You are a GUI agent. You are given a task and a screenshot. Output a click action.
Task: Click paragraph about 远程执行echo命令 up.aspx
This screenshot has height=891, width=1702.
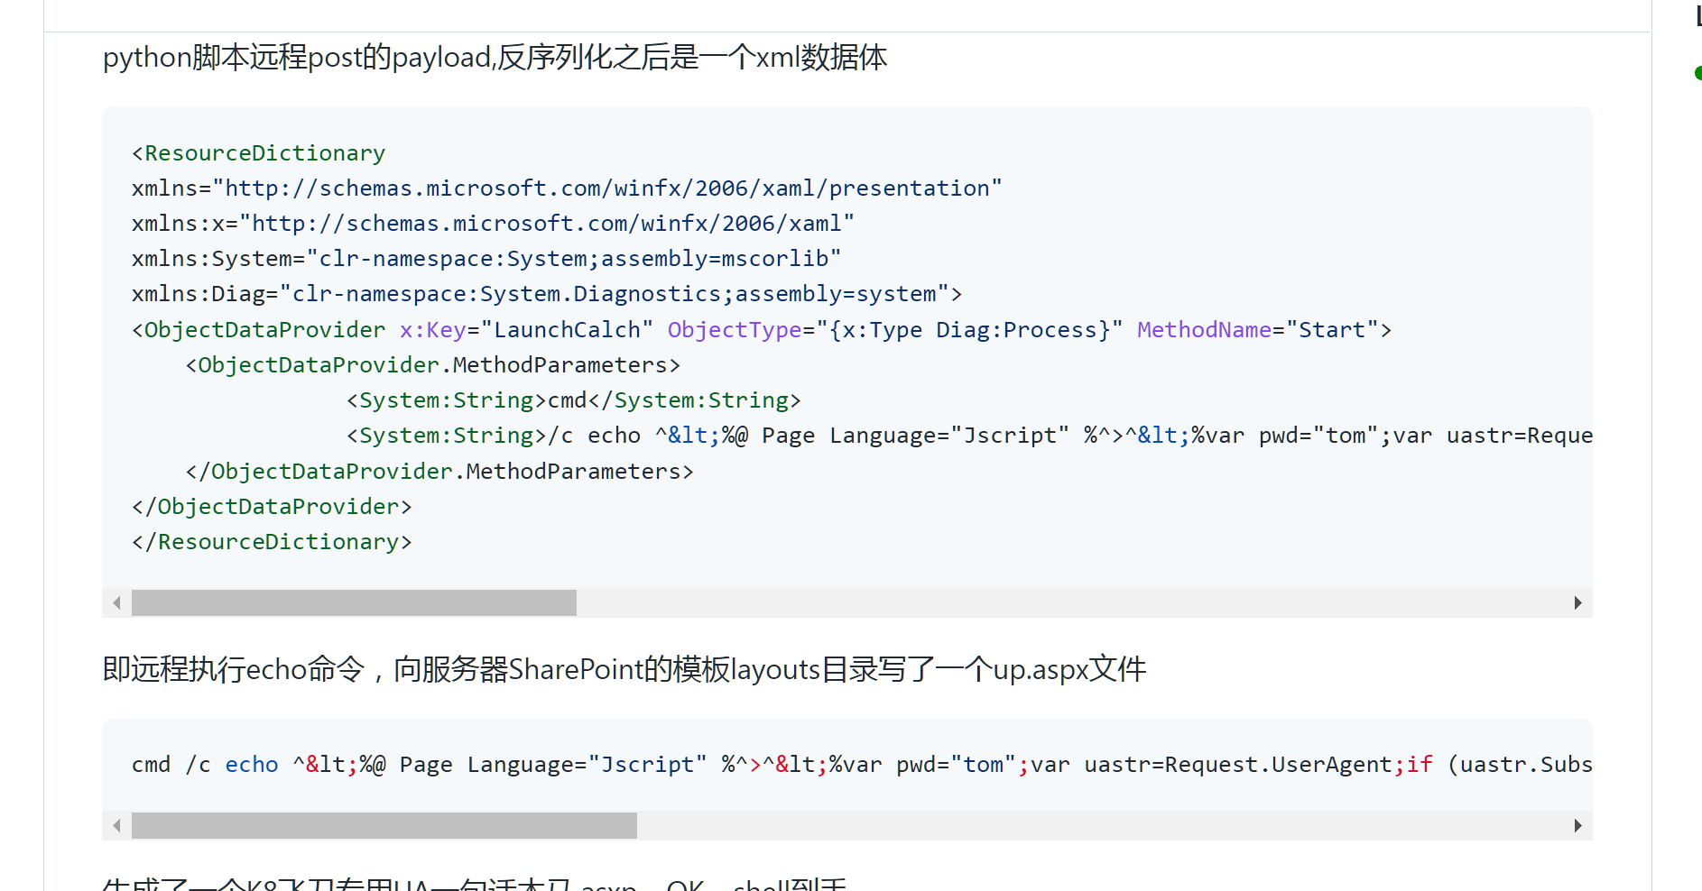click(624, 670)
